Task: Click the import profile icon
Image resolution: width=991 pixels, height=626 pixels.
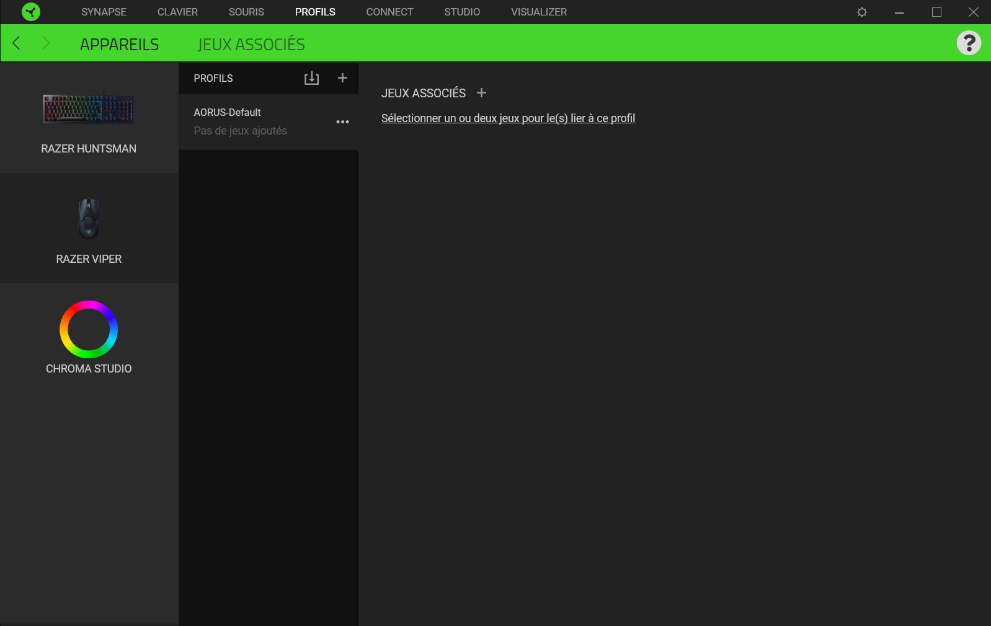Action: pos(311,78)
